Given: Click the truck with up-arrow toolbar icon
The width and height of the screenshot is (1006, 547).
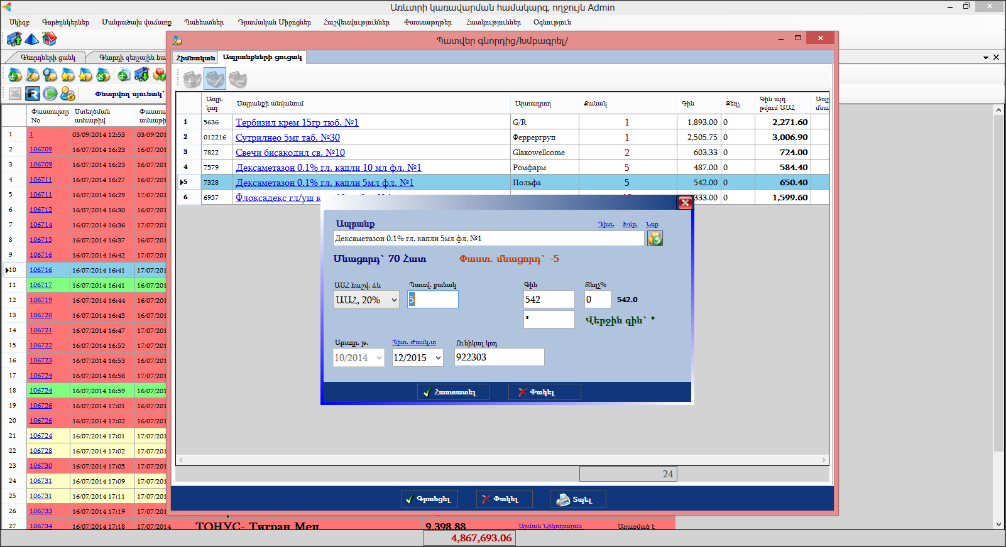Looking at the screenshot, I should [14, 40].
